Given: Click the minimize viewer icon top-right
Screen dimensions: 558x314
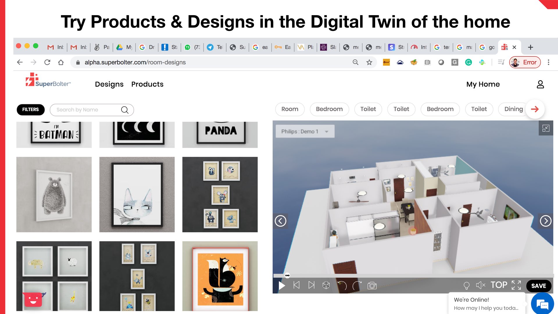Looking at the screenshot, I should pos(546,128).
